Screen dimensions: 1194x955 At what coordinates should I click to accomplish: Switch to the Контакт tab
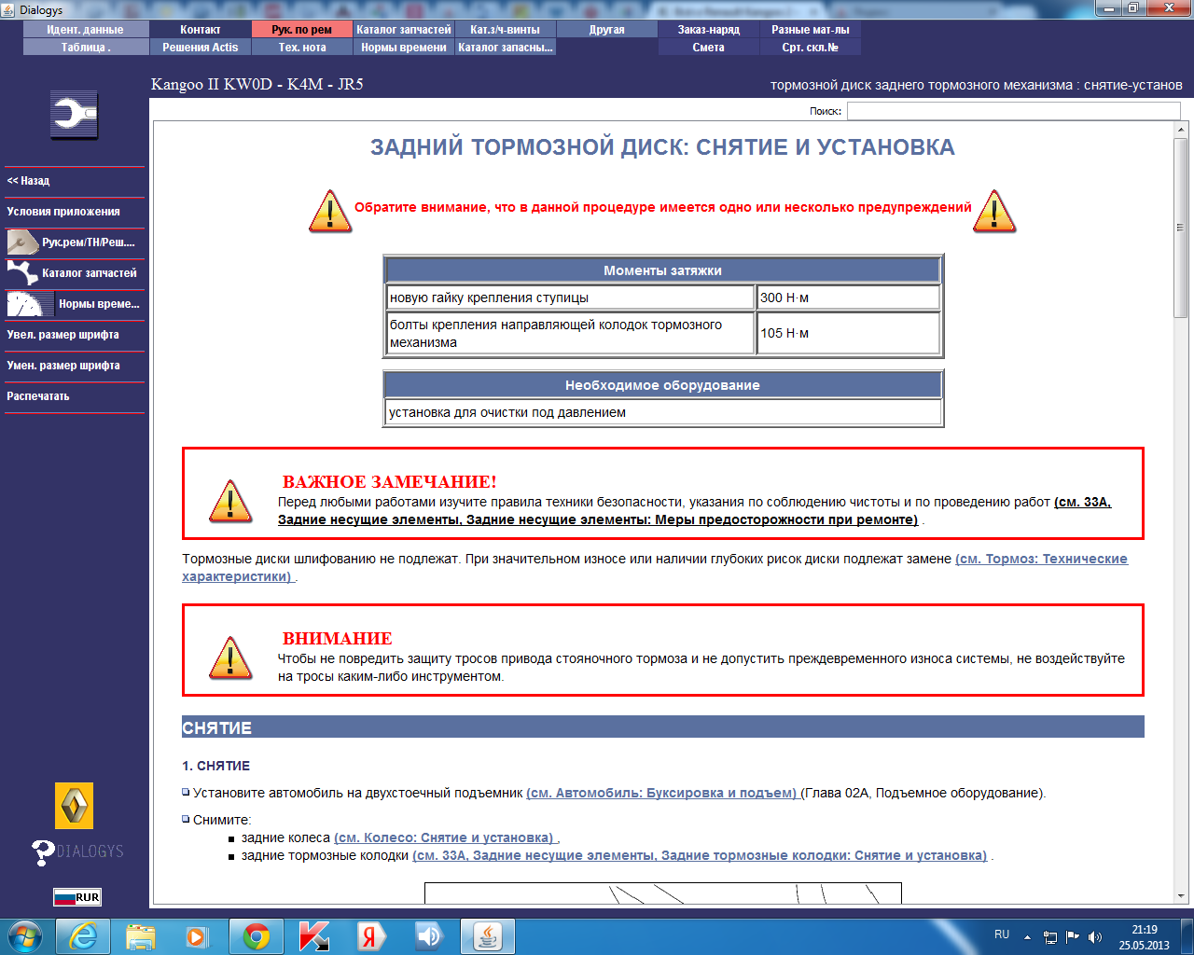(x=201, y=30)
